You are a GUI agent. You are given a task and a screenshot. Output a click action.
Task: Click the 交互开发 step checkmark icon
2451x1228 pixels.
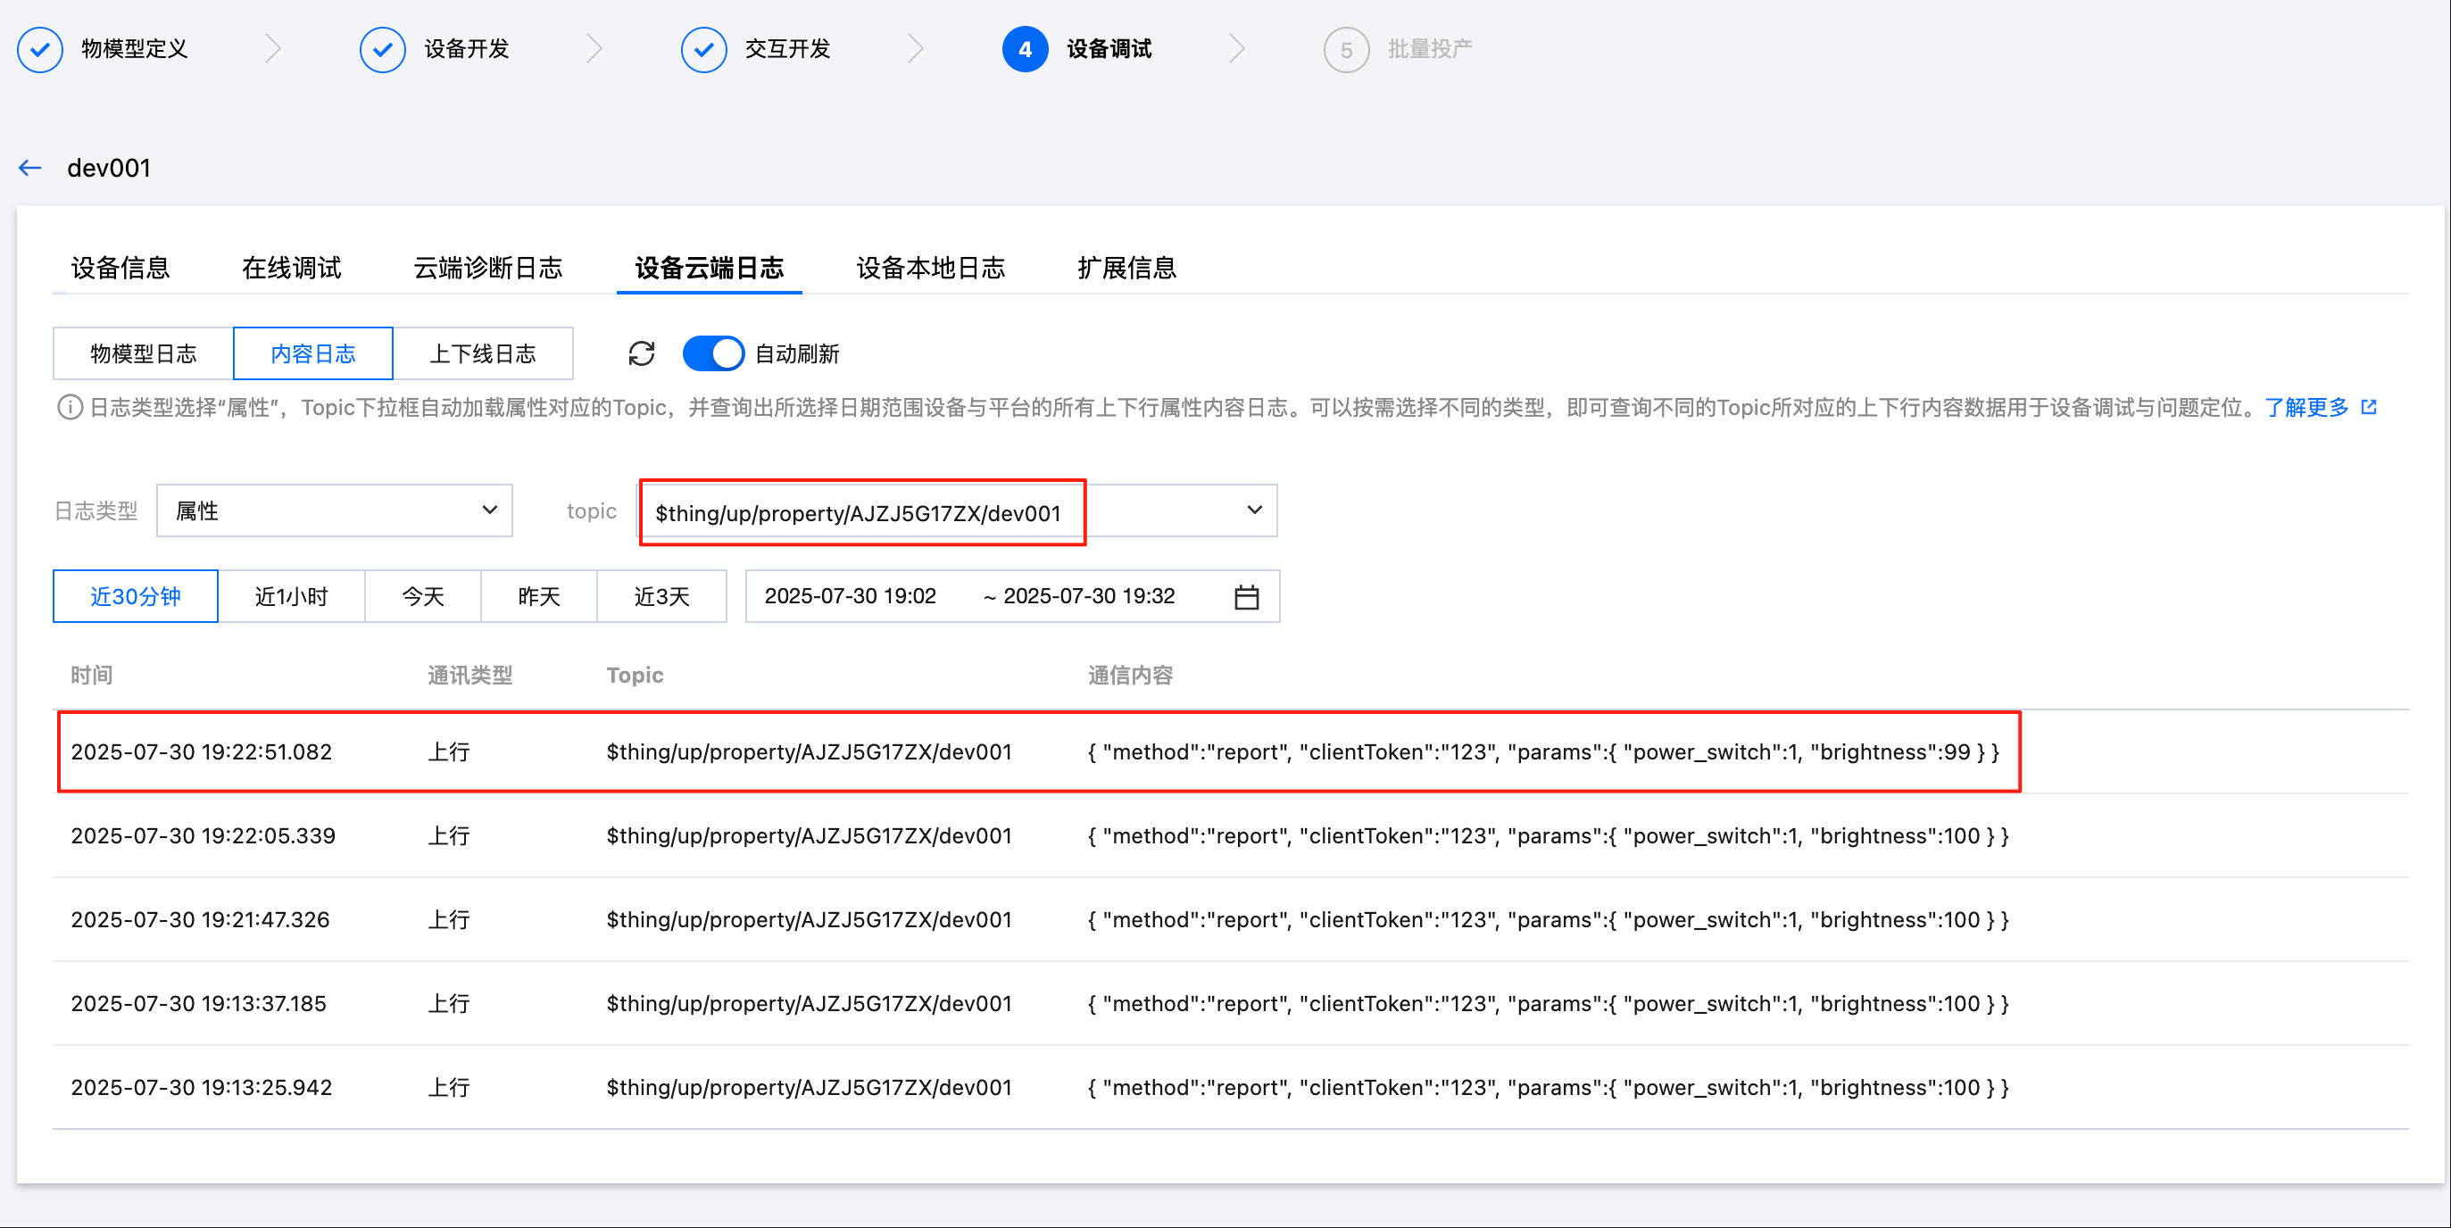coord(703,49)
